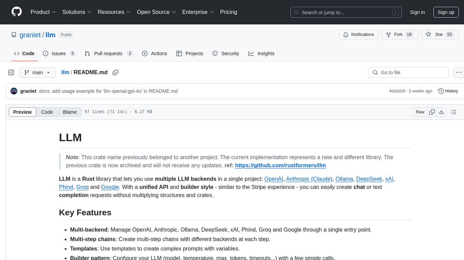Click the Fork count 19
This screenshot has width=464, height=260.
click(409, 34)
